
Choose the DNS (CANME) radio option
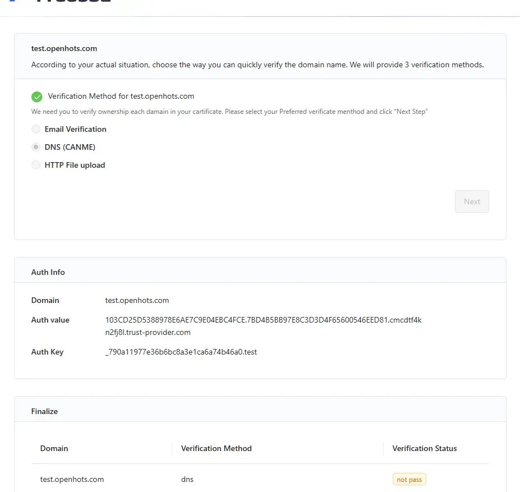[x=36, y=147]
